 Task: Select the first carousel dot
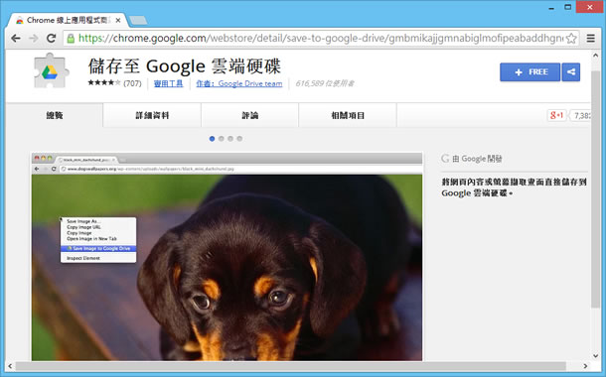tap(212, 139)
